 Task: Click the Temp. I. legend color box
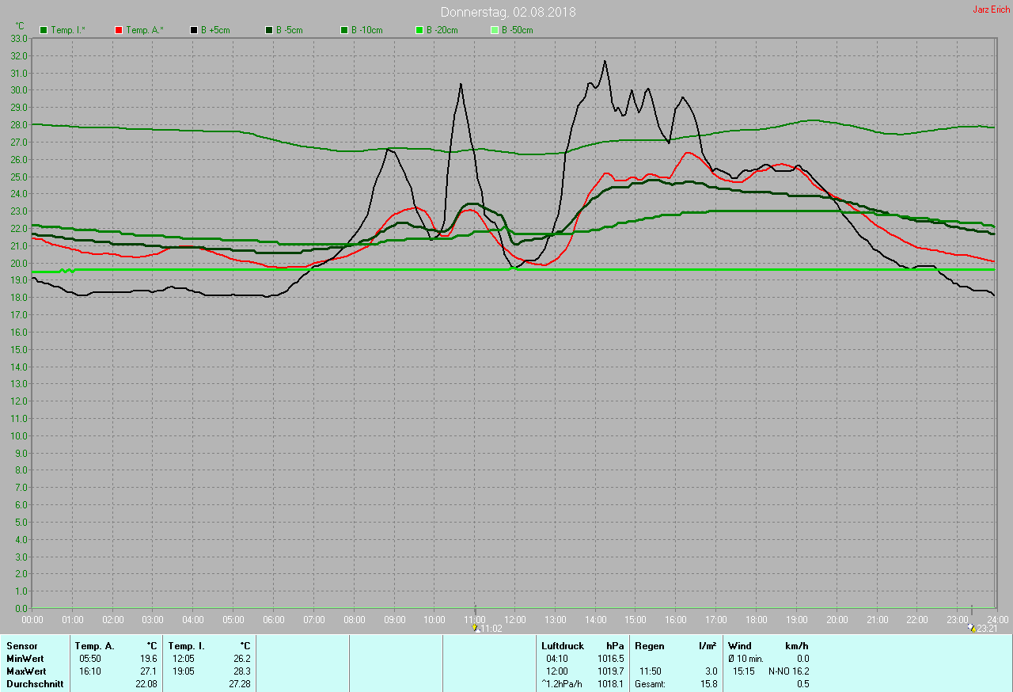44,30
